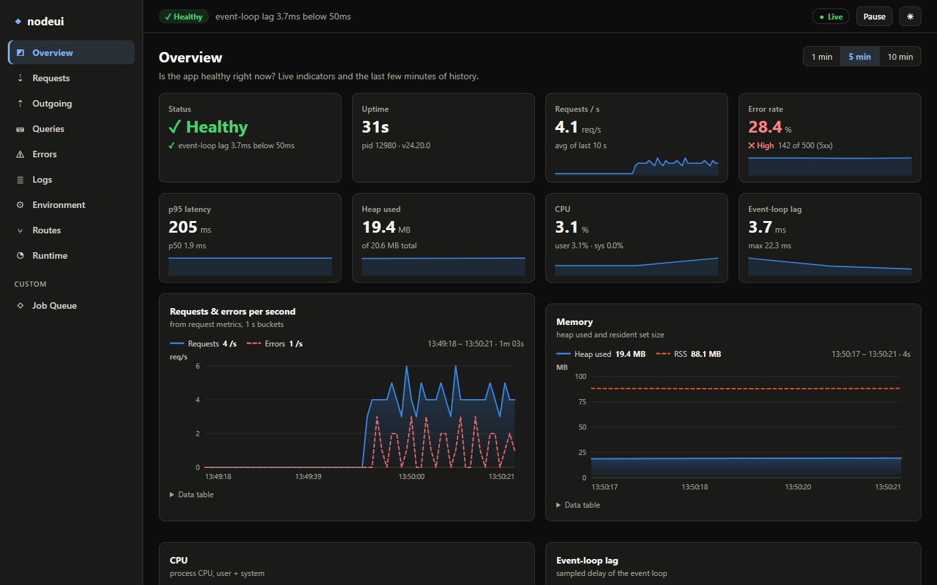This screenshot has height=585, width=937.
Task: Open the Outgoing page in sidebar
Action: 71,103
